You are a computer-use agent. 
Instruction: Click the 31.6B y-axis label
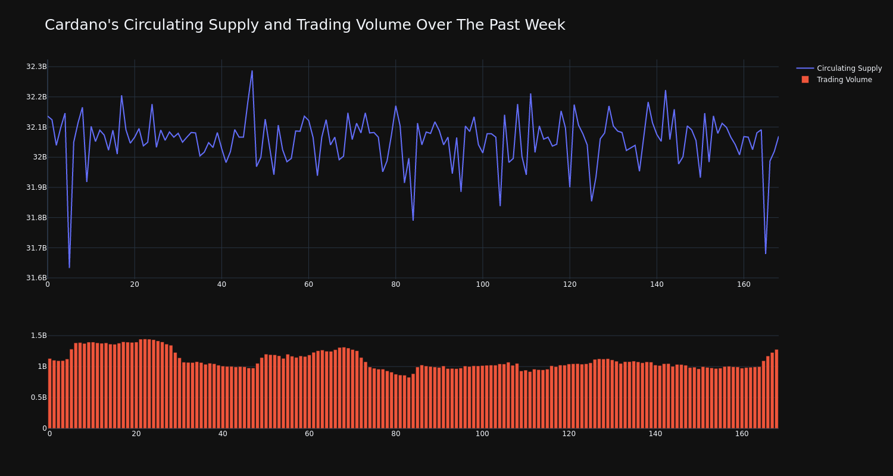[36, 278]
